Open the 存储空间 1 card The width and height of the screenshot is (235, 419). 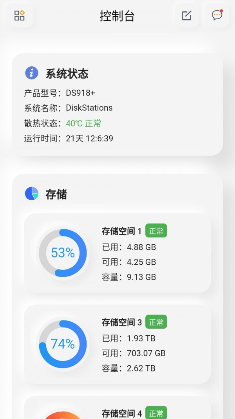point(117,253)
